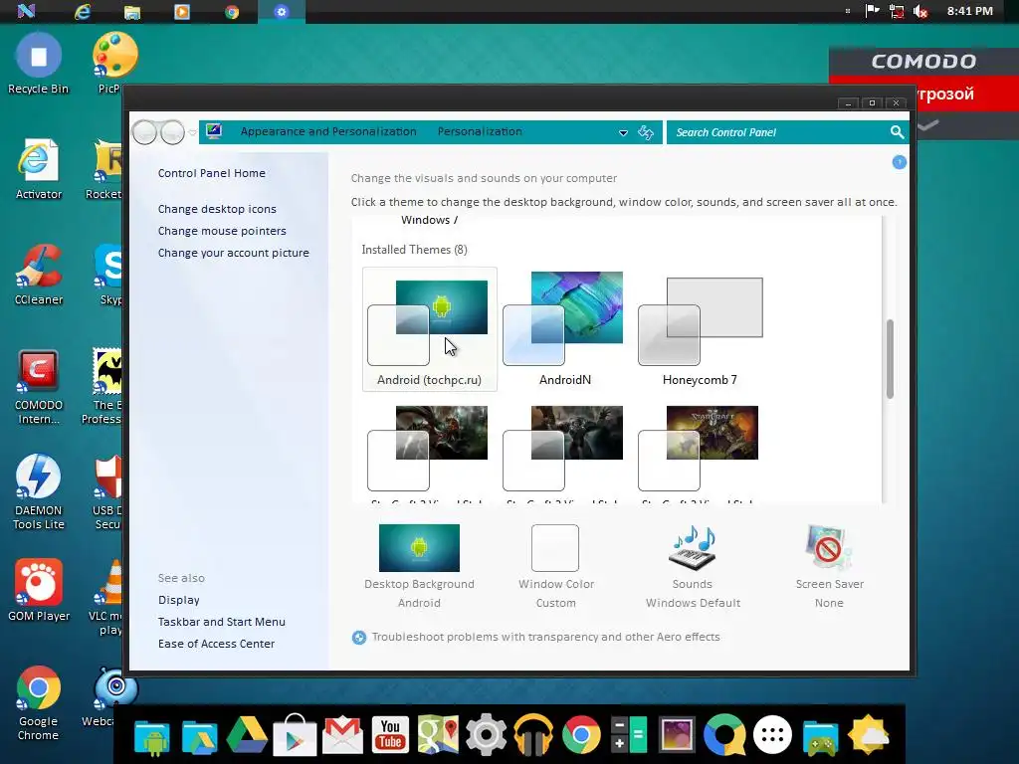Open the CCleaner desktop icon
This screenshot has height=764, width=1019.
point(39,275)
